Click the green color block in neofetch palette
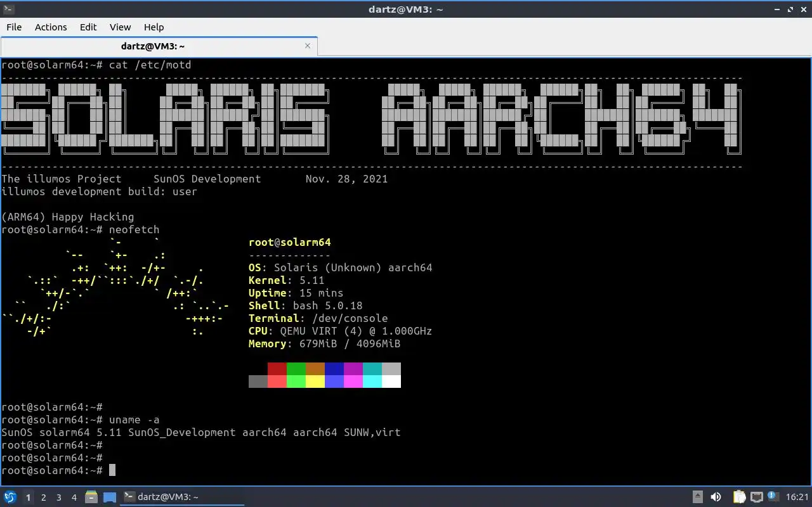This screenshot has height=507, width=812. tap(296, 369)
